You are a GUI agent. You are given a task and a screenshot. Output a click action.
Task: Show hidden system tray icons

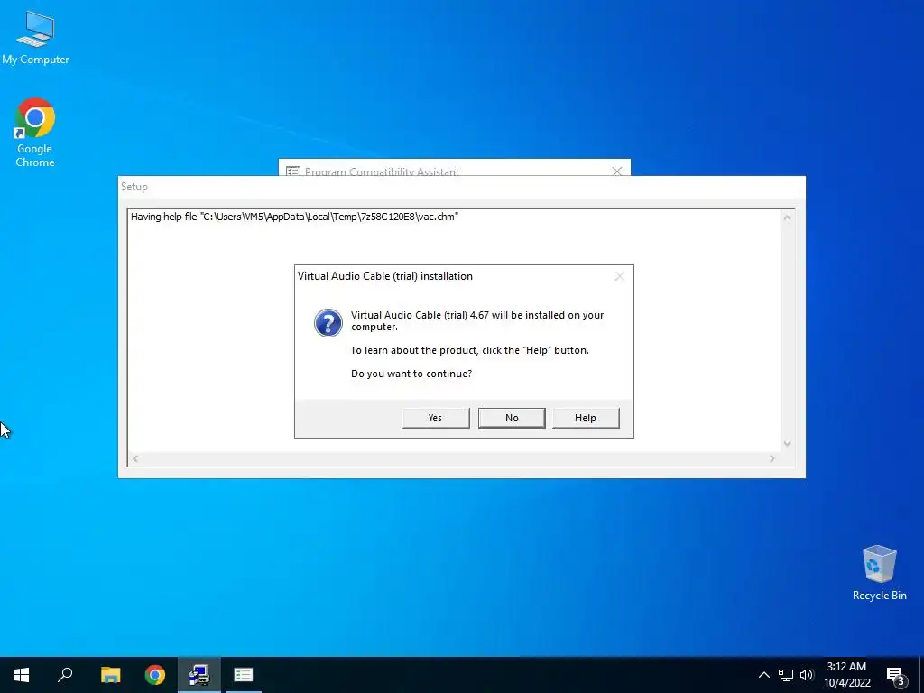(x=763, y=675)
